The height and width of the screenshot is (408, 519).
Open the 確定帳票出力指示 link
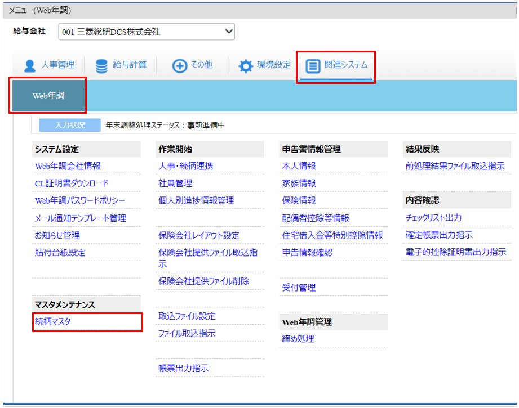pyautogui.click(x=439, y=235)
